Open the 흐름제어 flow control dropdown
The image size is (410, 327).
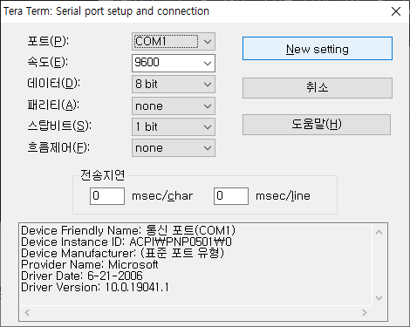174,148
